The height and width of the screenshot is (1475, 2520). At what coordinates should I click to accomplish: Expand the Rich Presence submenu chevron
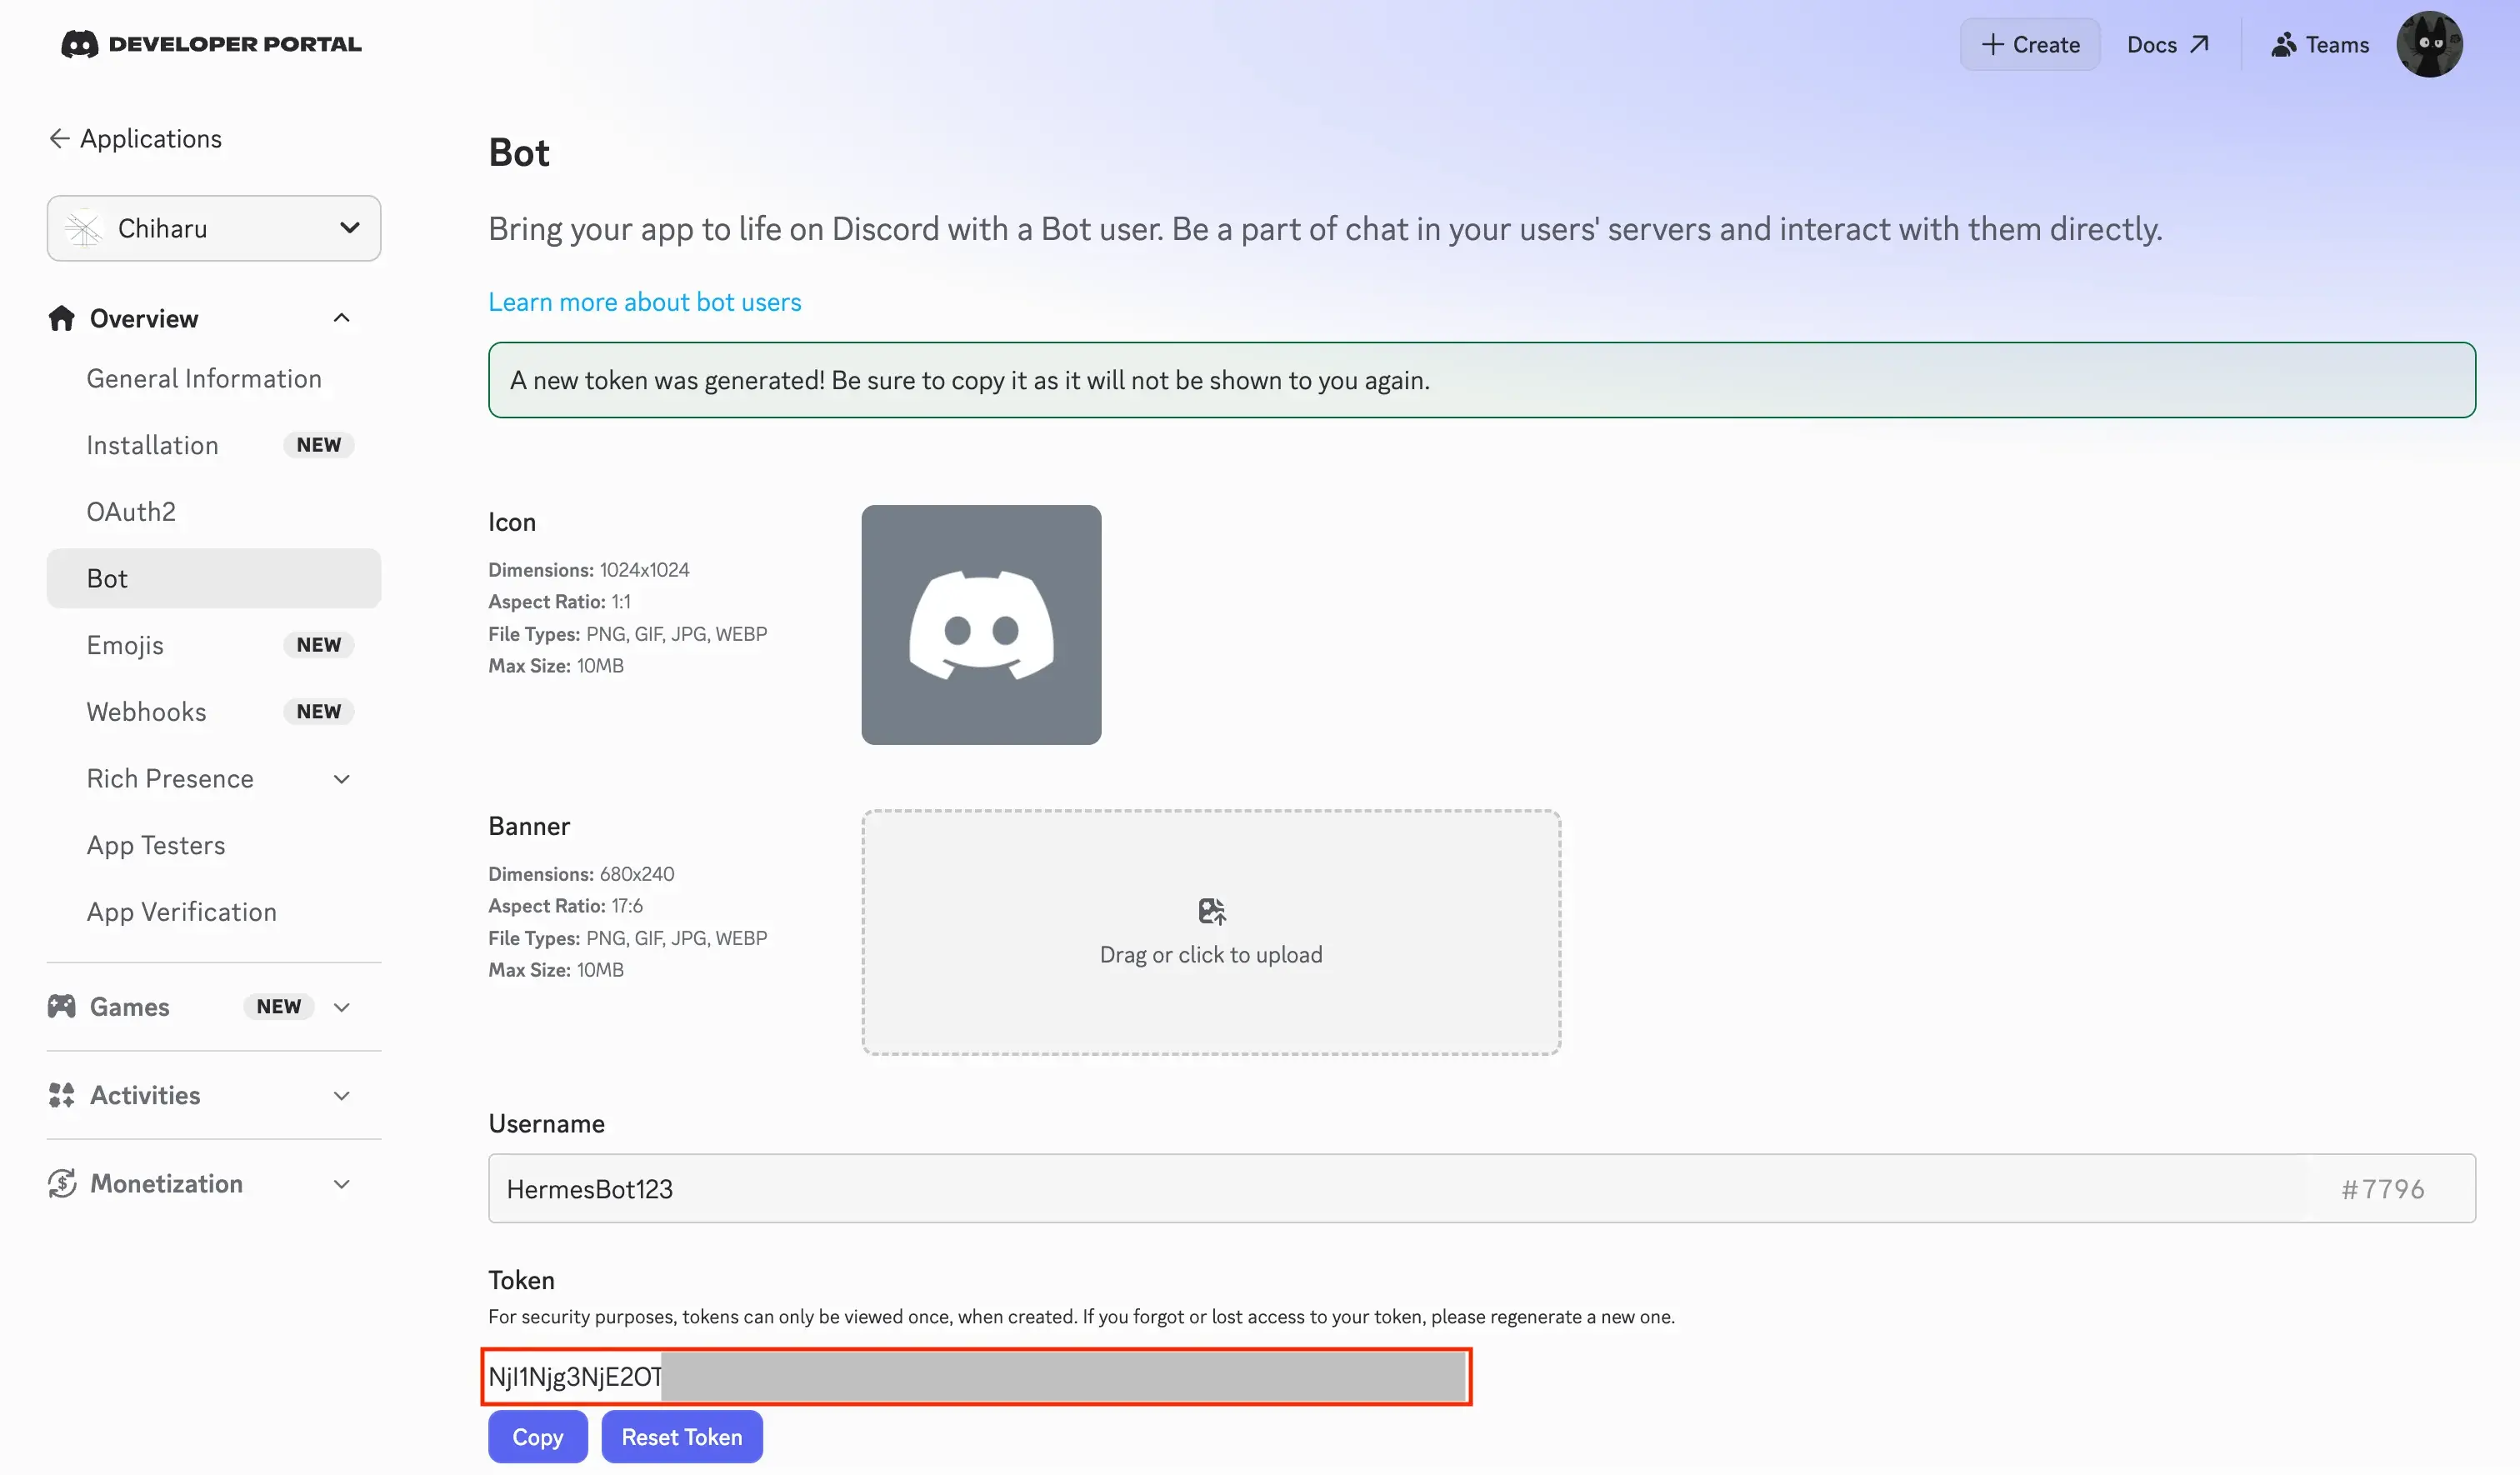[x=341, y=779]
